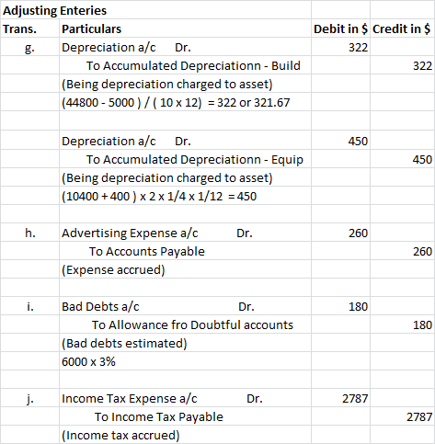
Task: Click the 'Particulars' header cell
Action: (185, 28)
